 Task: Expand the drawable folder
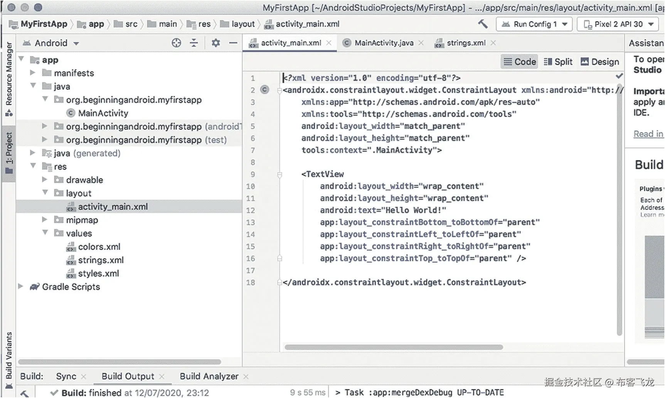pos(45,179)
